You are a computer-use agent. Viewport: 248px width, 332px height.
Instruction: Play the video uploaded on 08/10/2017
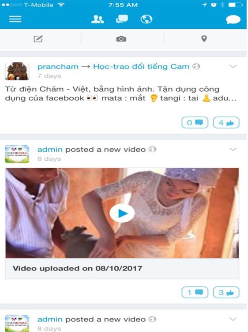tap(122, 213)
